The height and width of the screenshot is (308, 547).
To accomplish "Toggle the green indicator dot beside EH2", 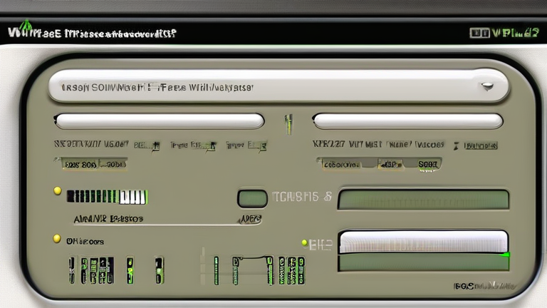I will click(x=304, y=242).
